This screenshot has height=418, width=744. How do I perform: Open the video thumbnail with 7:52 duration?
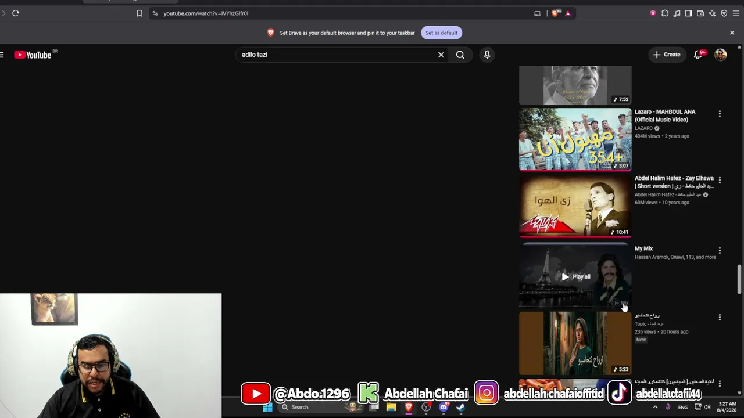click(575, 85)
